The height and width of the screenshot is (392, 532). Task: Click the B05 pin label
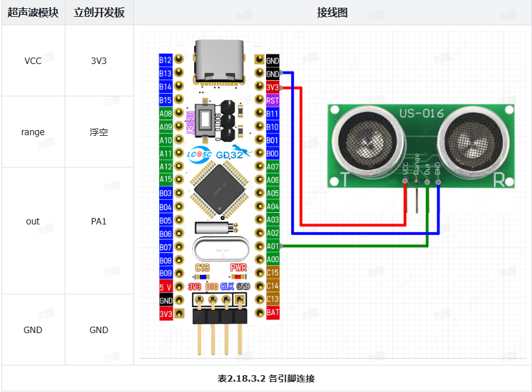pos(166,221)
